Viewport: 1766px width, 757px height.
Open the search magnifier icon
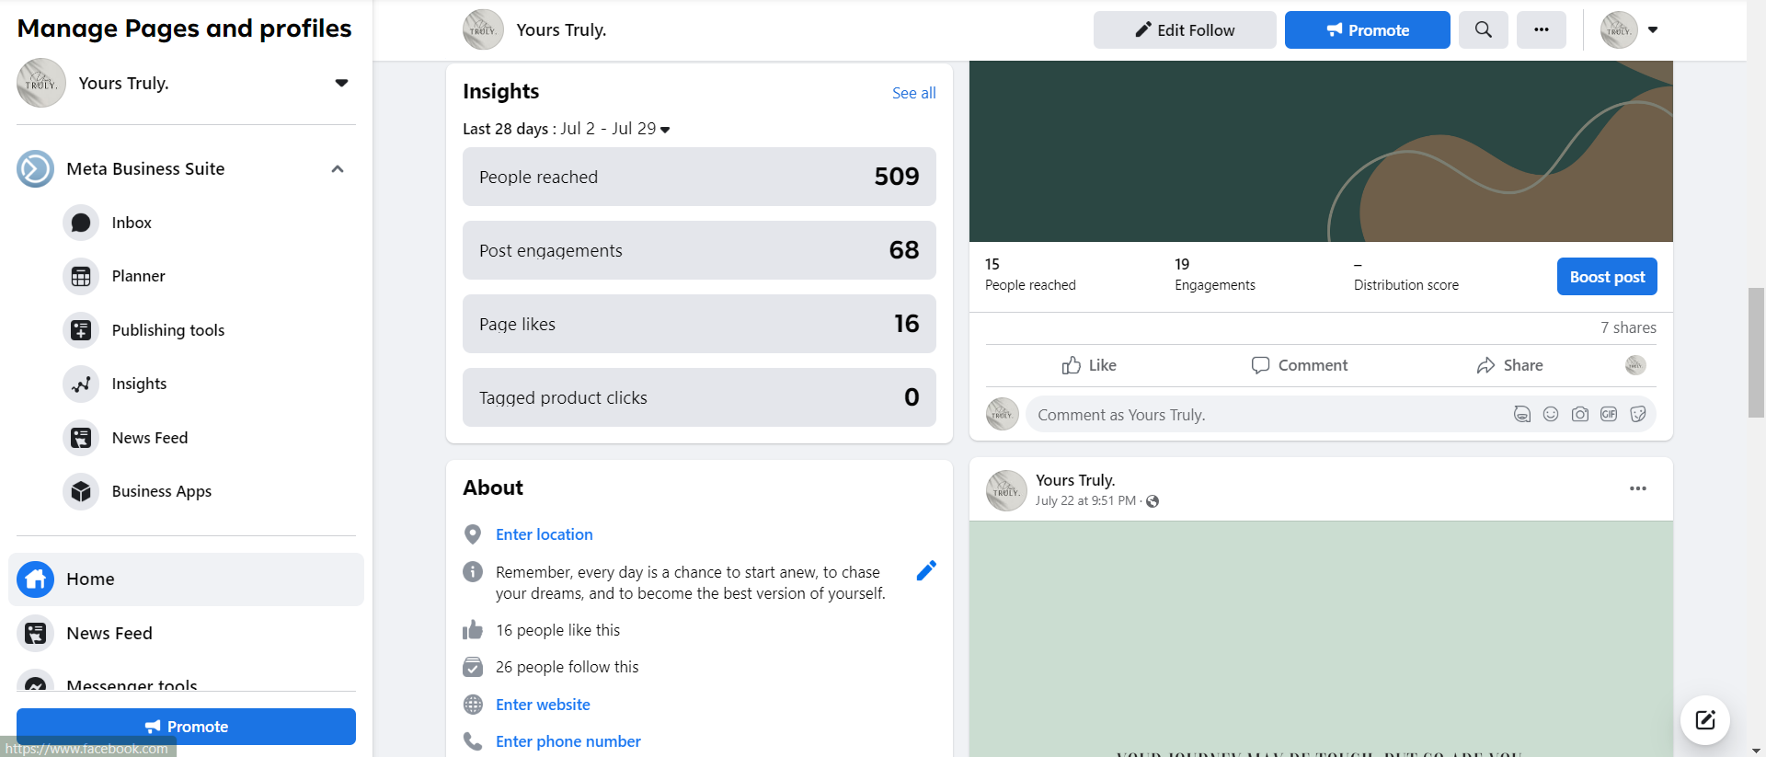coord(1483,29)
